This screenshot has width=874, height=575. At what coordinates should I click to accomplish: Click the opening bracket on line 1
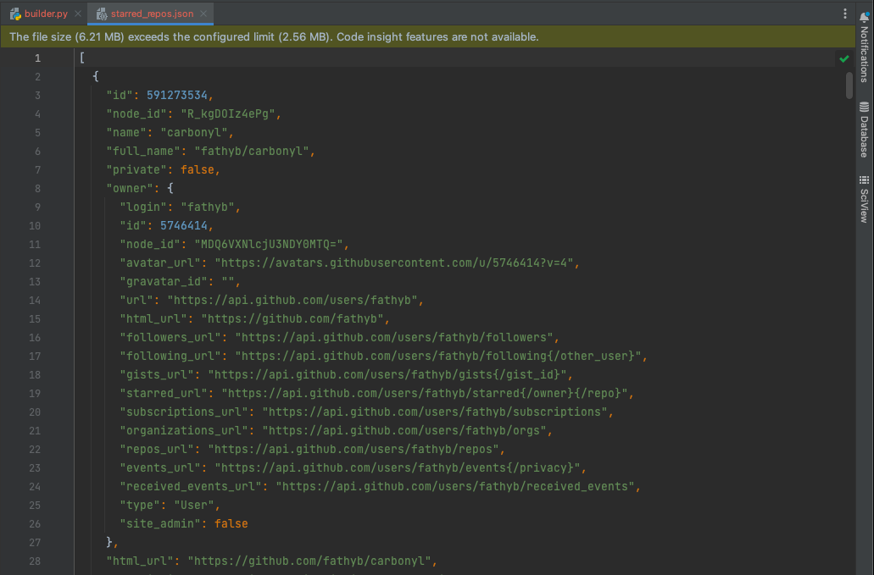coord(82,58)
